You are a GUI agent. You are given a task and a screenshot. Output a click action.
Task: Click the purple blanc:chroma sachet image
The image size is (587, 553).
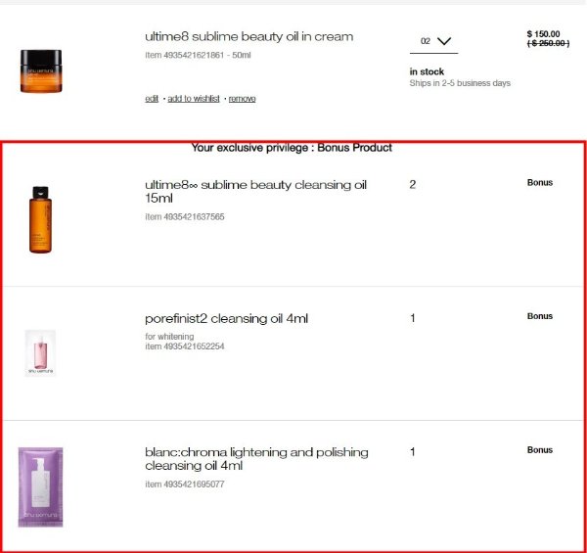click(40, 485)
